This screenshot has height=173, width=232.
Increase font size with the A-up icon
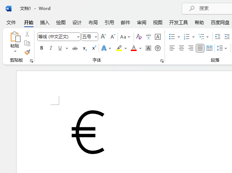(103, 36)
